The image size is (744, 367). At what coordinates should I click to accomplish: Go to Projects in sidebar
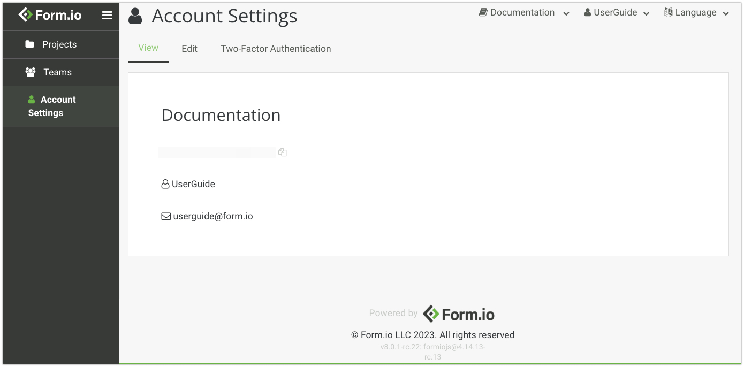[59, 44]
